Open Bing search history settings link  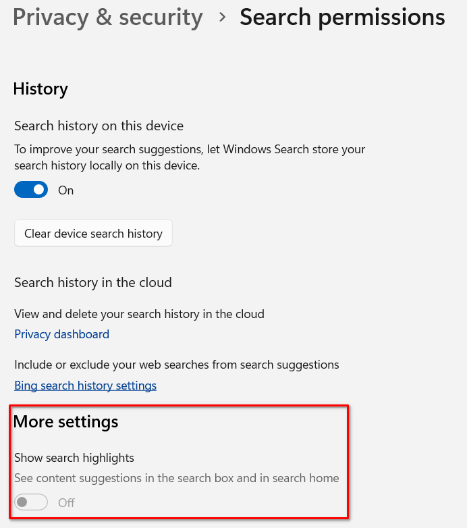(85, 386)
